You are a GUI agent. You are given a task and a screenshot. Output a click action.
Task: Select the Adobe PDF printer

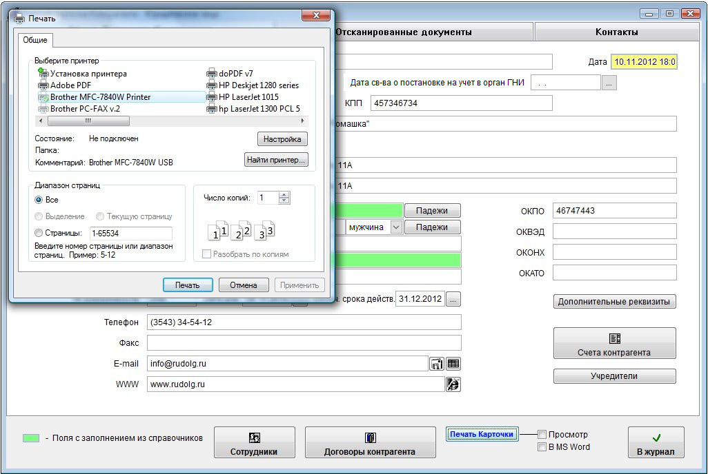click(65, 85)
